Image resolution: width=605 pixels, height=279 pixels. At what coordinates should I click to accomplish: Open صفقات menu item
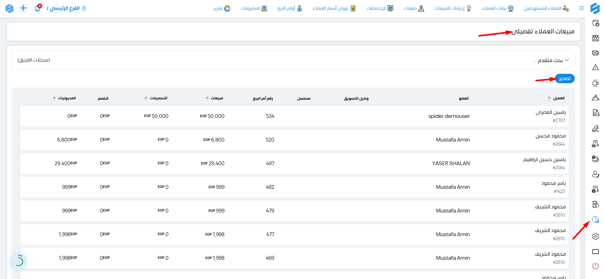(414, 8)
